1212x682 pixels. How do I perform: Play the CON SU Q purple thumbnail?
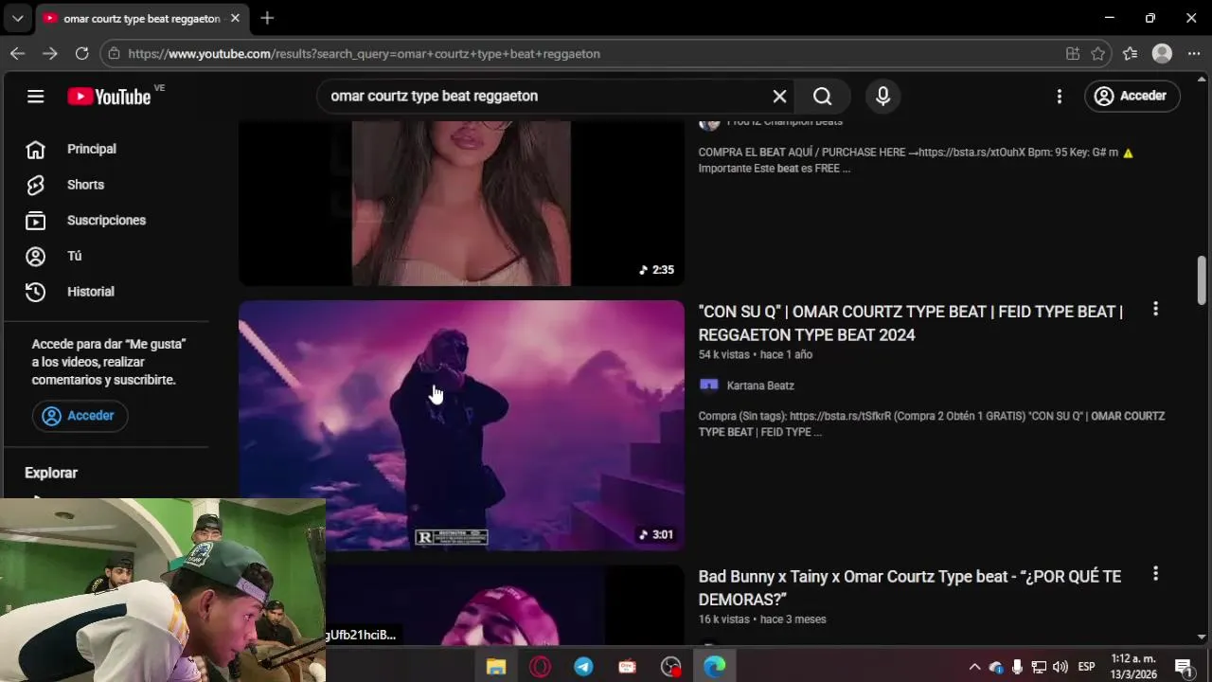coord(461,425)
